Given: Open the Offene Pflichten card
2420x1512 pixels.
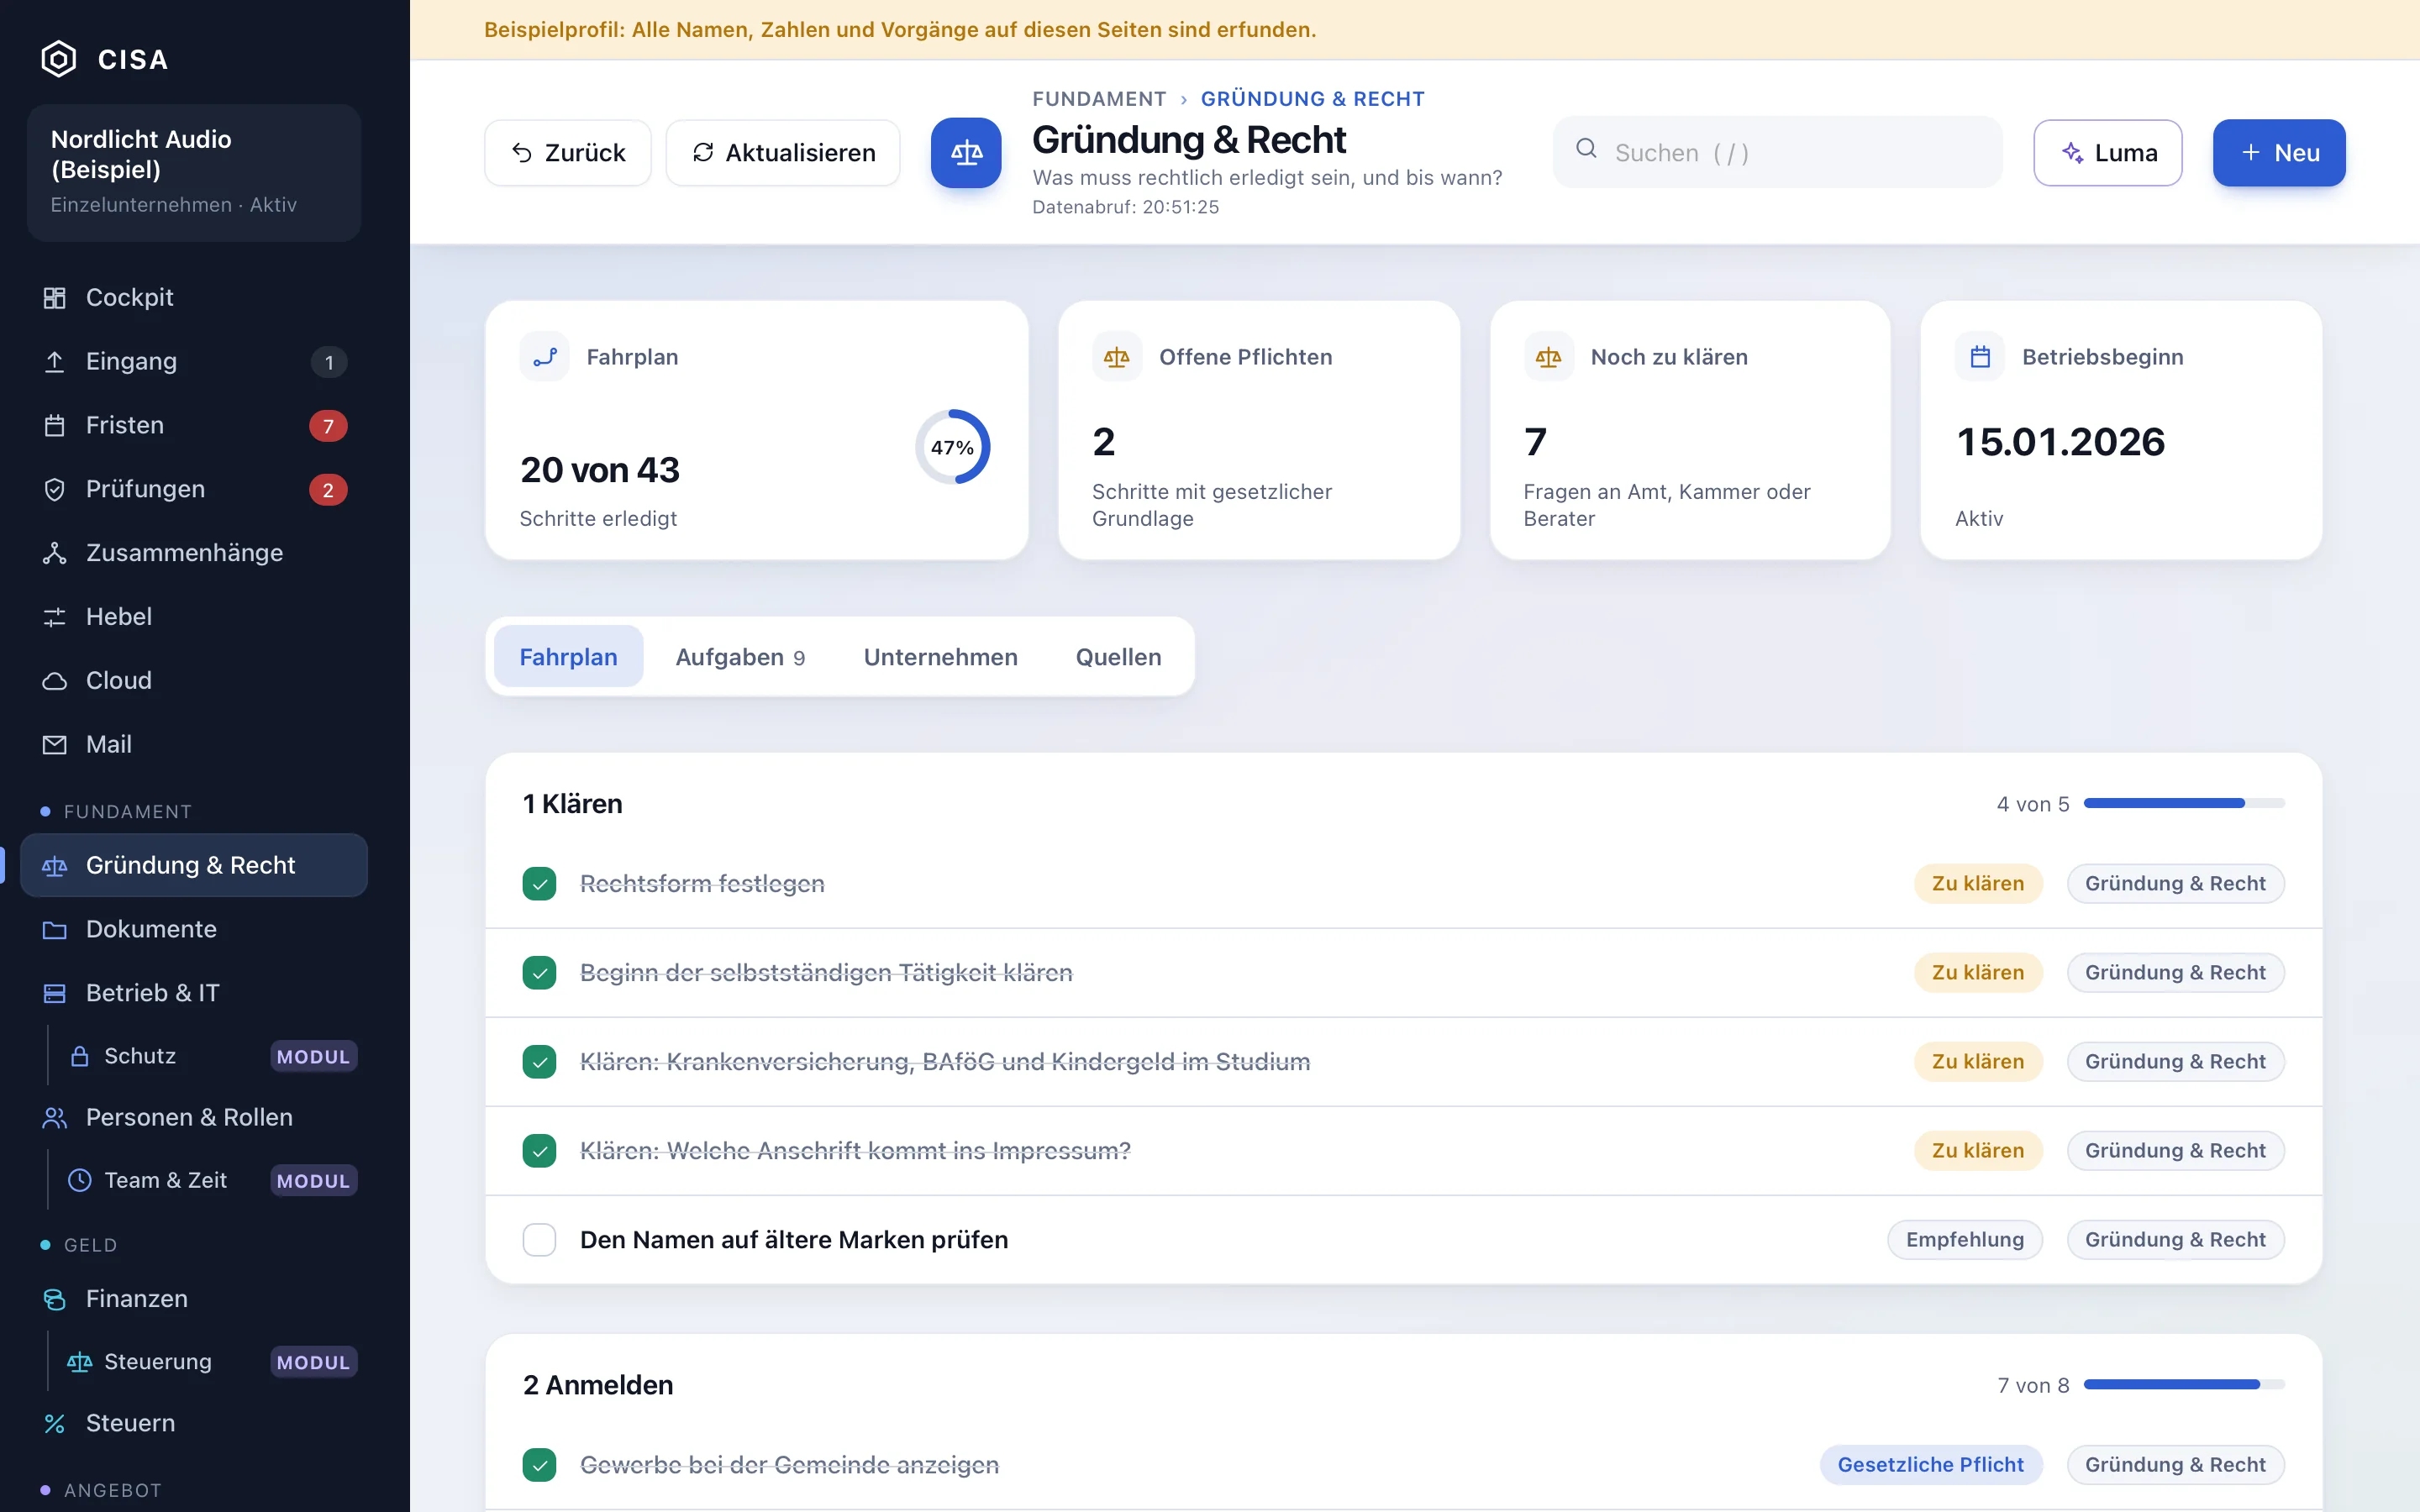Looking at the screenshot, I should 1259,430.
